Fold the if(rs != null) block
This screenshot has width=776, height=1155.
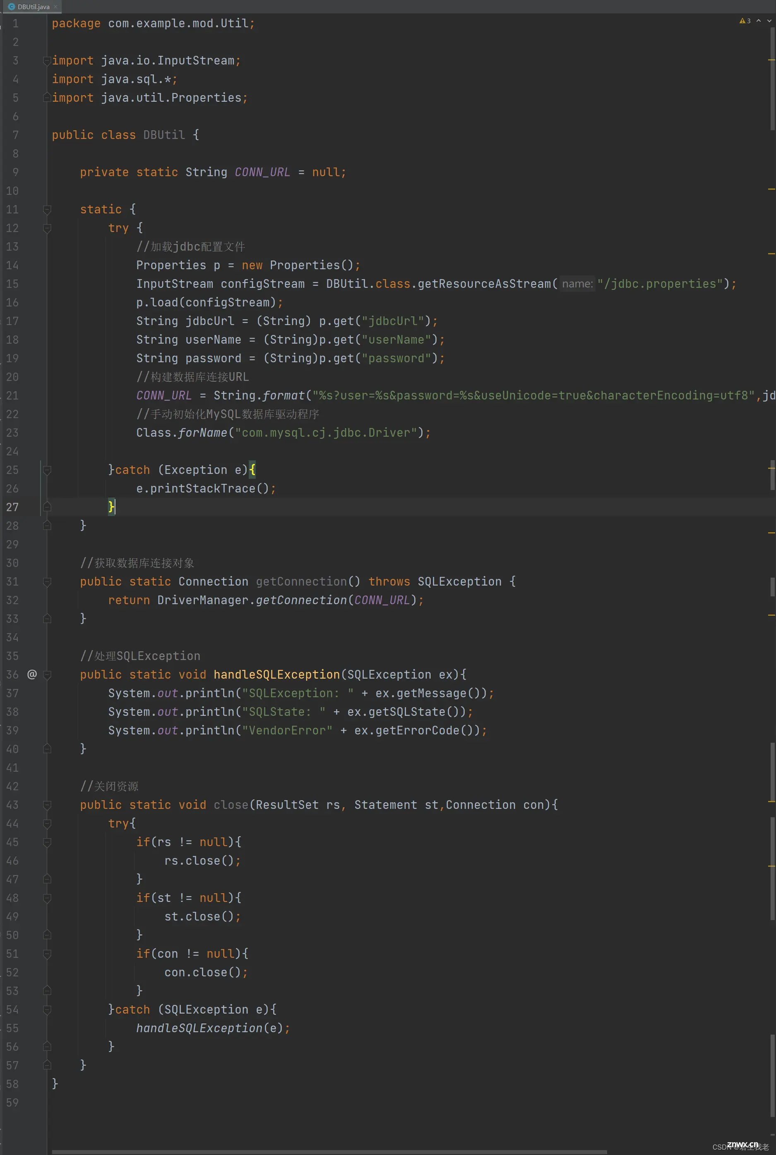pyautogui.click(x=47, y=842)
